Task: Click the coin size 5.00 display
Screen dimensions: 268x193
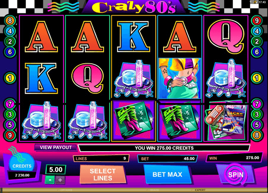Action: tap(56, 170)
